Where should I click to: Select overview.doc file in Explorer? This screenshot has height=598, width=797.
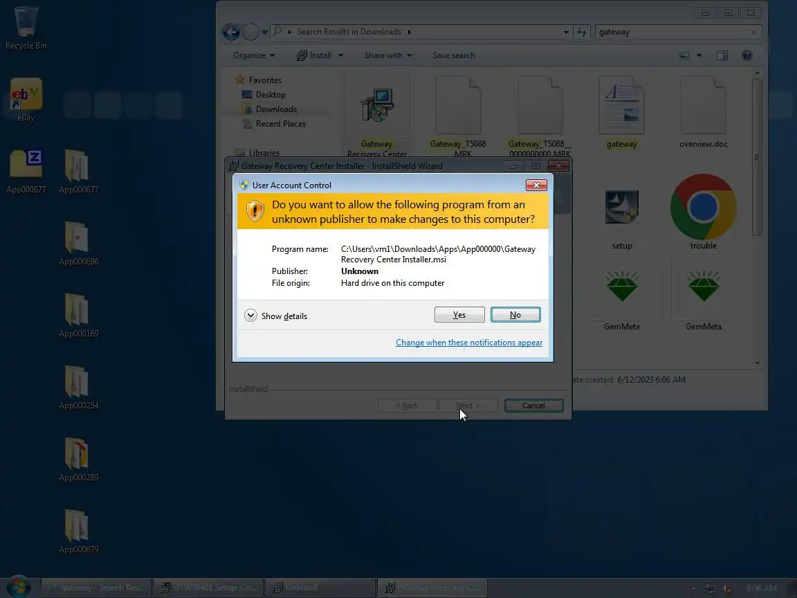pos(704,113)
